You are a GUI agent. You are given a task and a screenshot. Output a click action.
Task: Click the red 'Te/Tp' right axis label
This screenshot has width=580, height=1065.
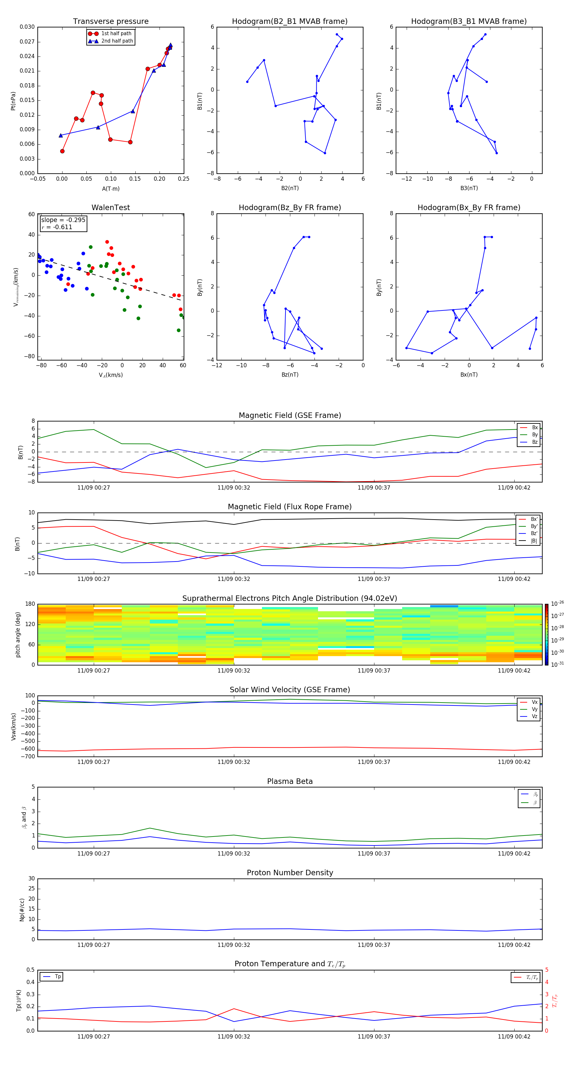555,1001
